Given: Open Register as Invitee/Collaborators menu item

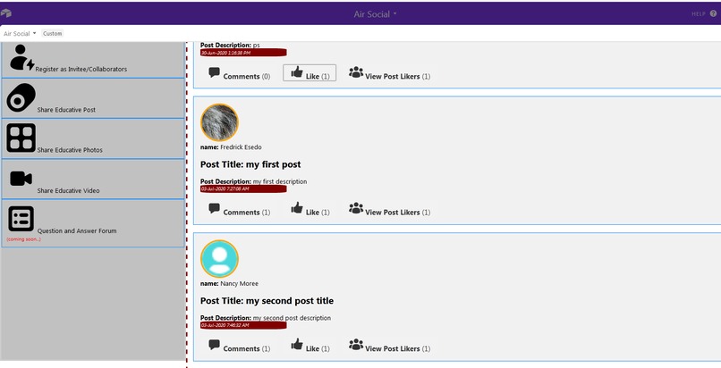Looking at the screenshot, I should 93,60.
